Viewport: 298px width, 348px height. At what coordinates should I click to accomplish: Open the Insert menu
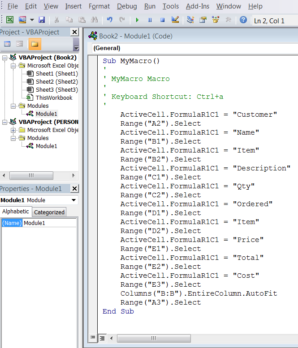coord(73,6)
